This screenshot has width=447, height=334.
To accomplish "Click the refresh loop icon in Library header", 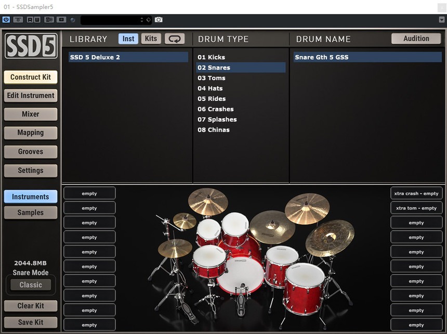I will point(175,38).
